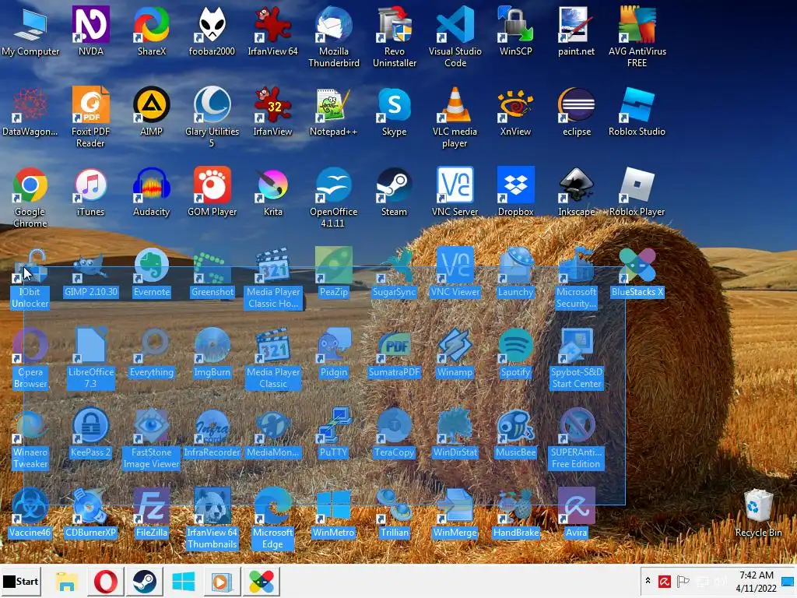Viewport: 797px width, 598px height.
Task: Select the Avira desktop icon
Action: 576,512
